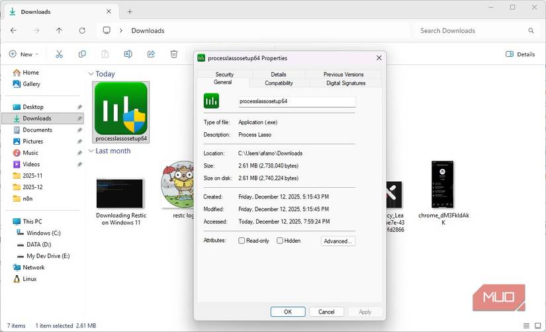
Task: Refresh the Downloads folder view
Action: (x=82, y=30)
